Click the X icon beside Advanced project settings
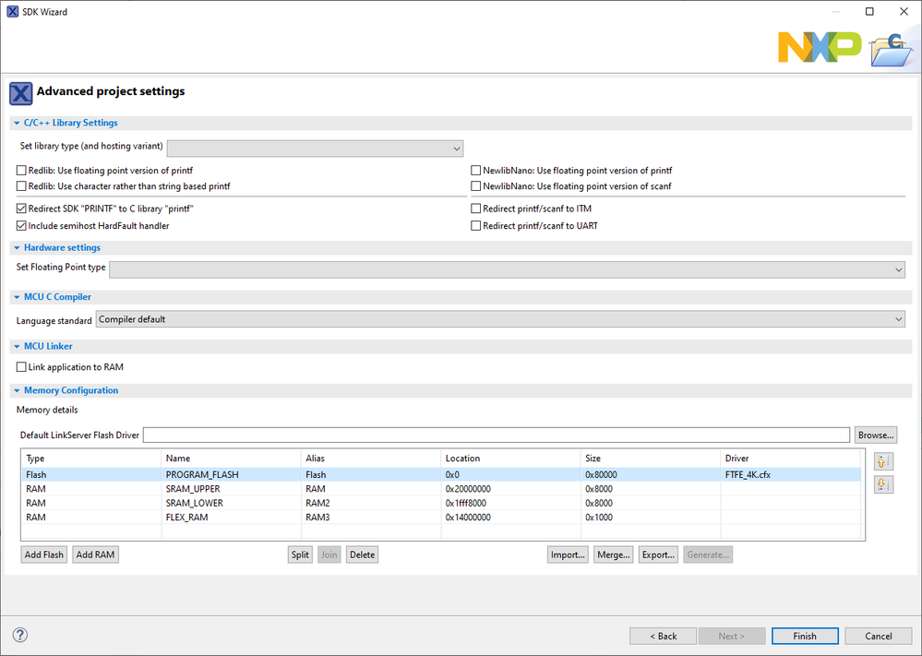 (20, 92)
